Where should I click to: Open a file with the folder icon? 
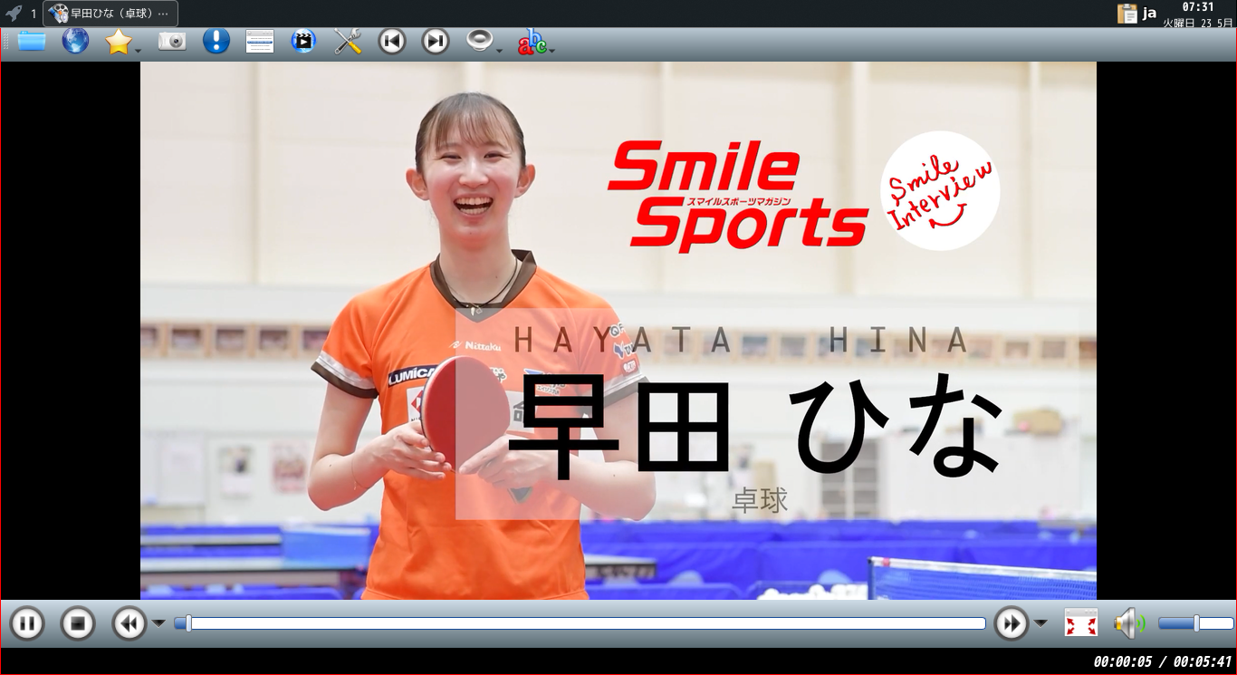32,42
